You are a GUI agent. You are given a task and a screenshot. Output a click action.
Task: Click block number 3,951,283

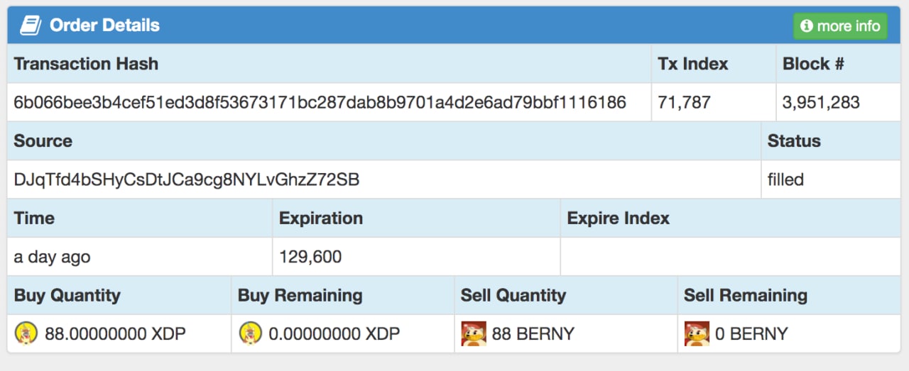pyautogui.click(x=821, y=102)
